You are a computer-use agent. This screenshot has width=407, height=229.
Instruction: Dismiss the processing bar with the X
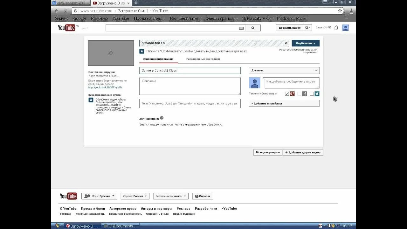[286, 43]
